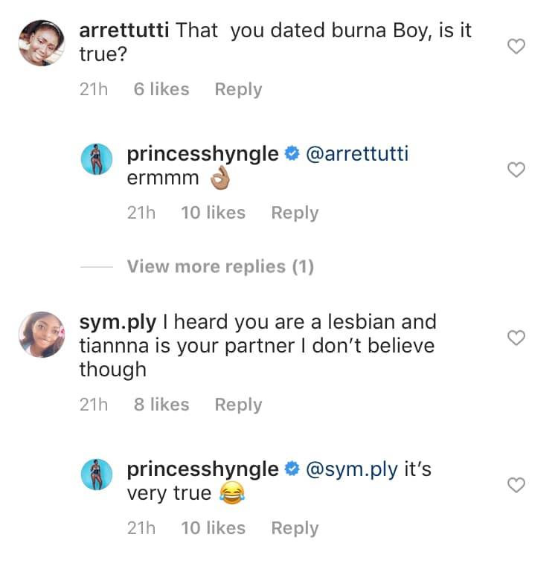This screenshot has width=558, height=566.
Task: Like arrettutti's comment with the heart
Action: pyautogui.click(x=516, y=47)
